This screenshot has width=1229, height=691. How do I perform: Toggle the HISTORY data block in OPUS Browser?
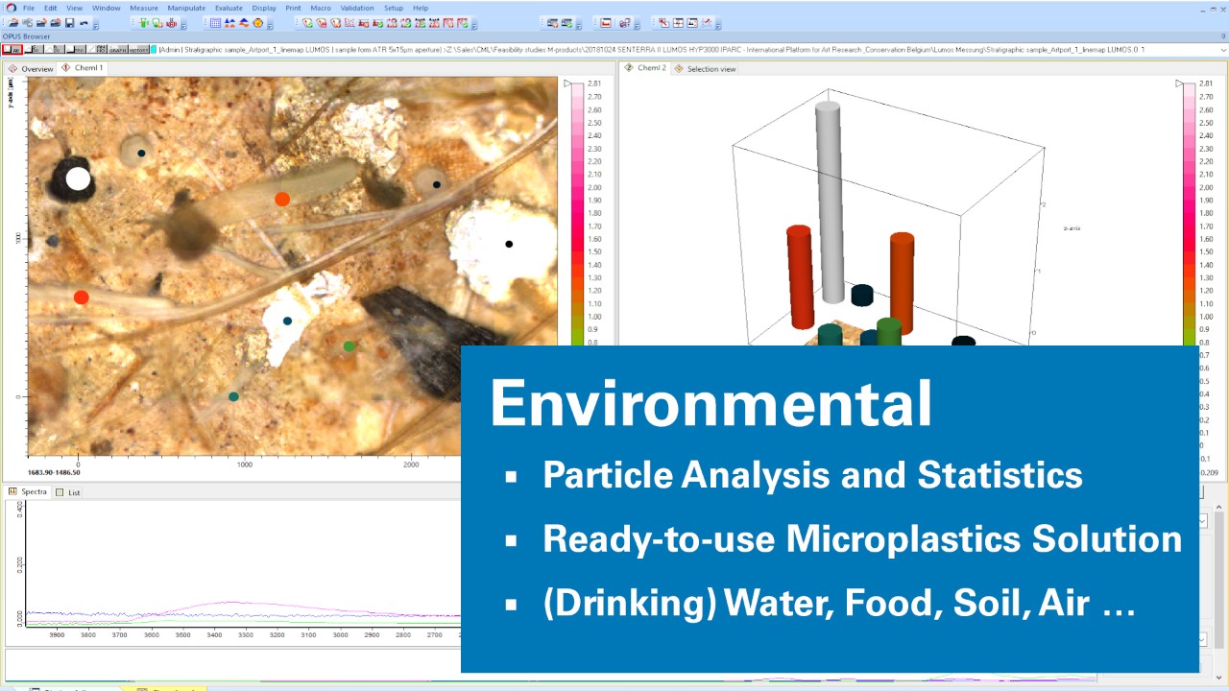[139, 50]
